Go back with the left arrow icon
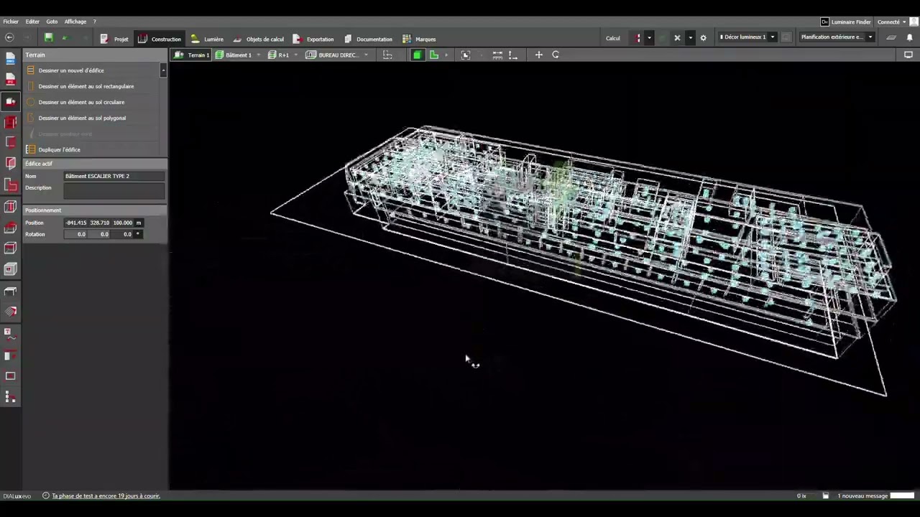 point(9,37)
